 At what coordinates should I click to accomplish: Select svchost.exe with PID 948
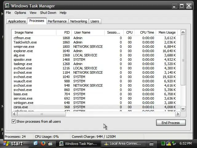point(96,85)
